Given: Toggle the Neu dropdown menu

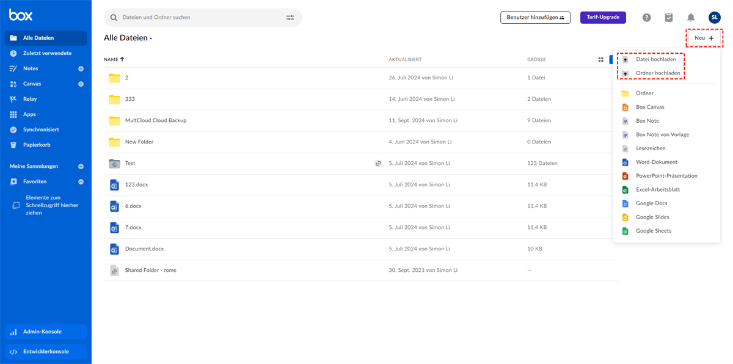Looking at the screenshot, I should tap(704, 38).
